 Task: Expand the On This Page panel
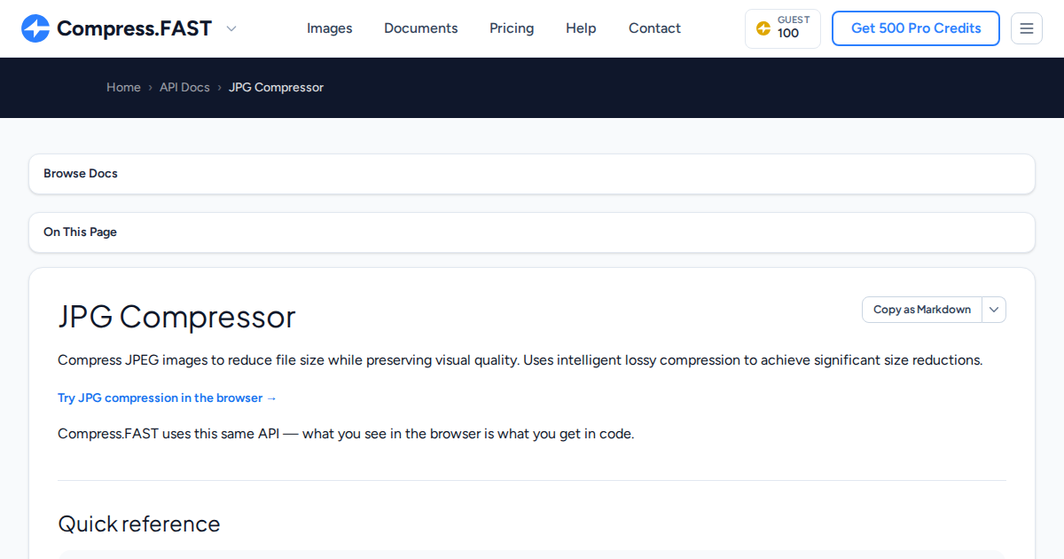coord(532,232)
